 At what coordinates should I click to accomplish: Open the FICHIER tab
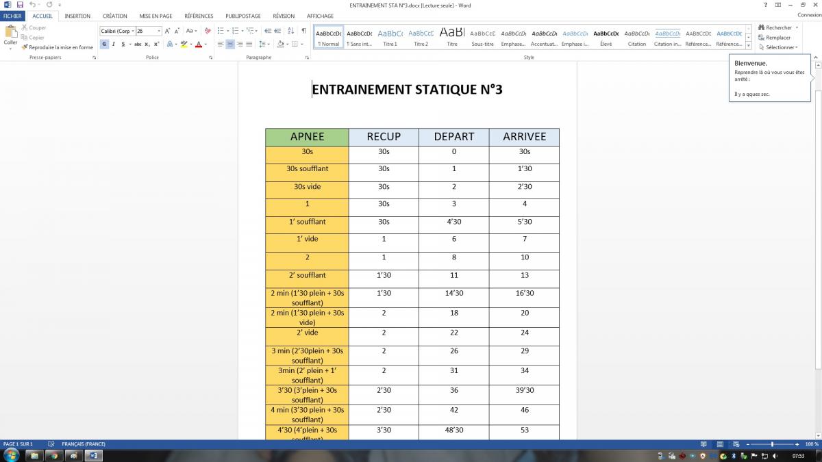point(13,16)
